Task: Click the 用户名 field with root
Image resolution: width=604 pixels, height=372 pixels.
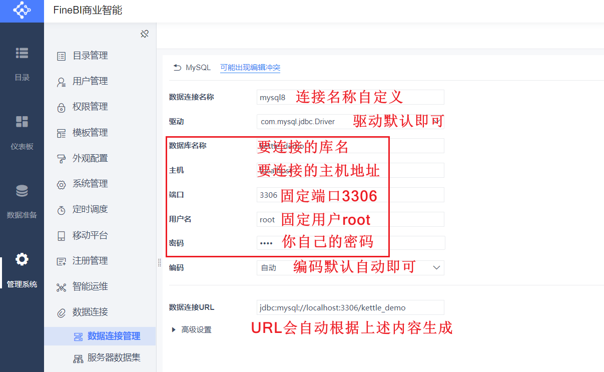Action: point(350,219)
